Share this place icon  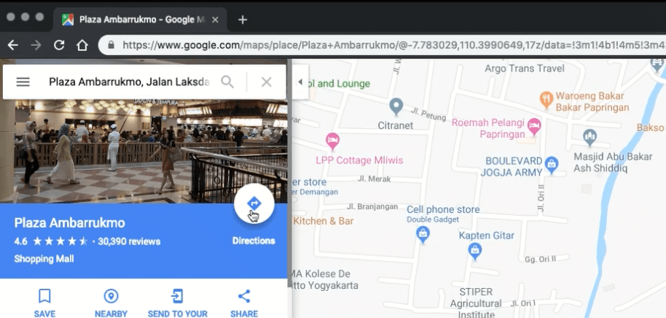click(244, 296)
